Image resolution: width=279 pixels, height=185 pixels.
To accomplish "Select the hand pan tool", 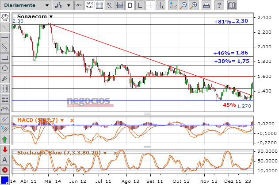I will coord(5,17).
